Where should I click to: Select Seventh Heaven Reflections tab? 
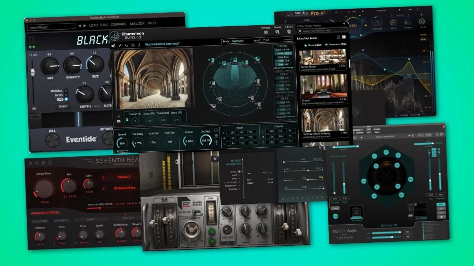pos(39,221)
